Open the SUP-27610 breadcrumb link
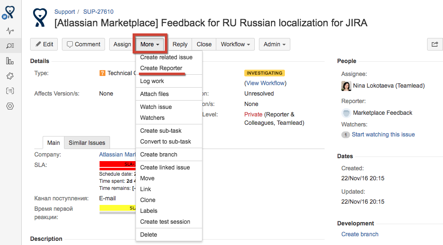Viewport: 443px width, 245px height. click(x=98, y=12)
